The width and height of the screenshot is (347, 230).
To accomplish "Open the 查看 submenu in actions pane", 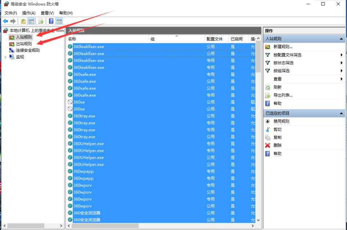I will 278,79.
